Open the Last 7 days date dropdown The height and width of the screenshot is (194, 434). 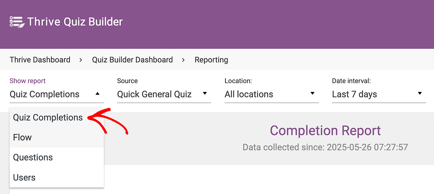coord(379,94)
